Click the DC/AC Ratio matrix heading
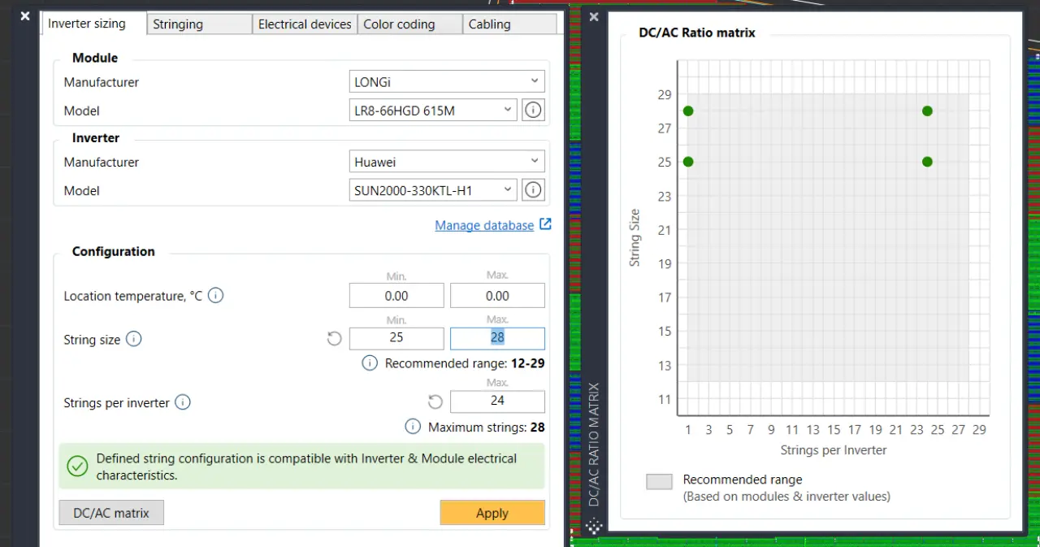The image size is (1040, 547). 697,33
